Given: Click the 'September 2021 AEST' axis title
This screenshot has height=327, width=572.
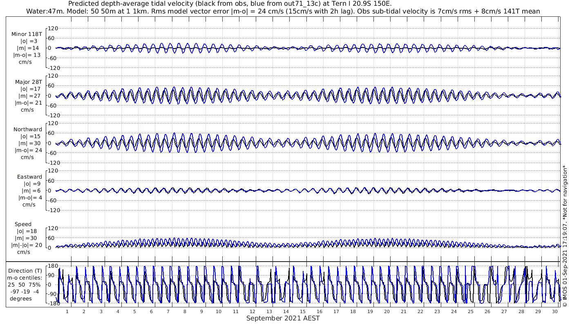Looking at the screenshot, I should pyautogui.click(x=283, y=318).
